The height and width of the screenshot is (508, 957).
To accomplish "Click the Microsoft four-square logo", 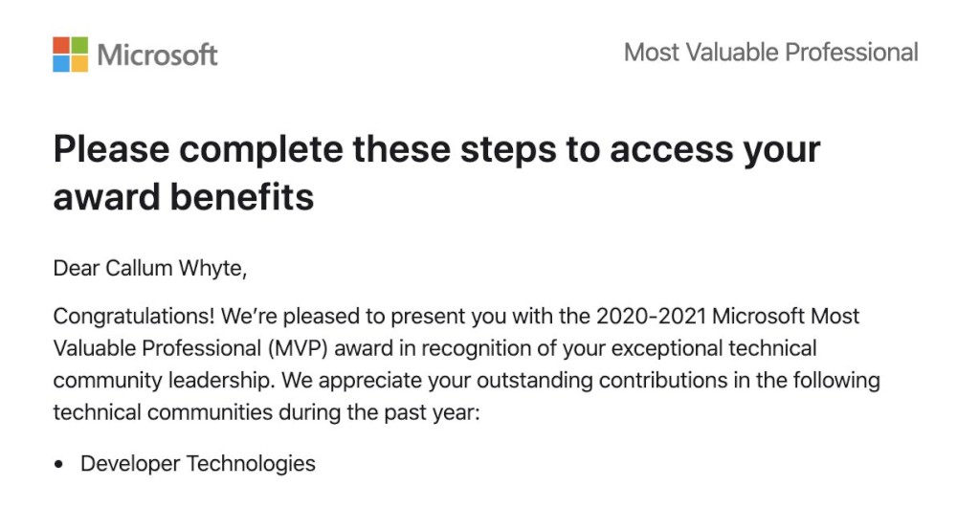I will click(x=70, y=55).
